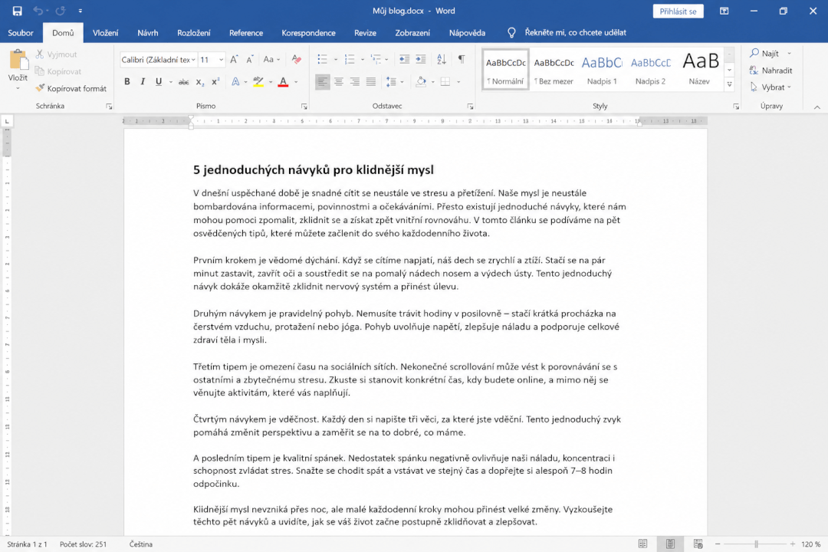The width and height of the screenshot is (828, 552).
Task: Decrease font size with shrink icon
Action: point(250,60)
